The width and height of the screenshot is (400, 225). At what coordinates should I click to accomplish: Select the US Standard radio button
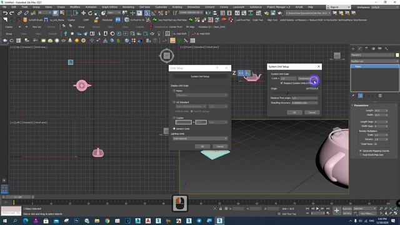174,102
